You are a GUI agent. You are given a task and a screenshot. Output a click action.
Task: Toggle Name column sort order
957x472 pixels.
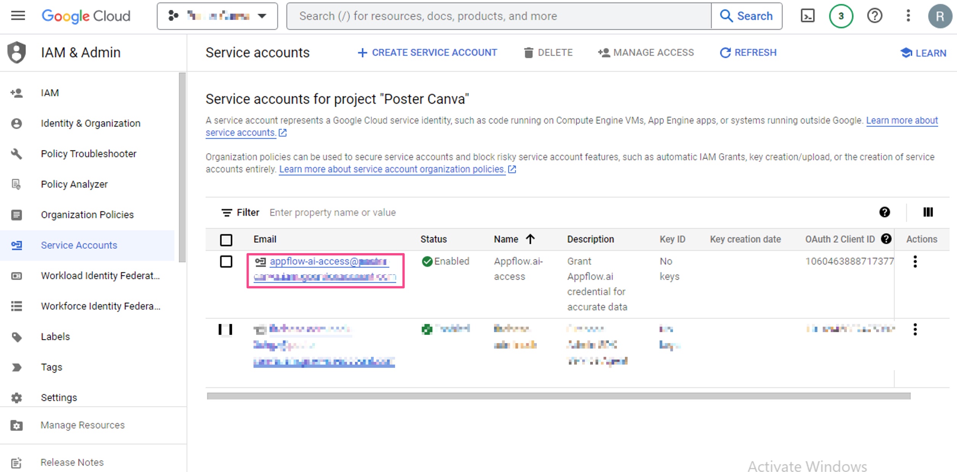click(530, 239)
